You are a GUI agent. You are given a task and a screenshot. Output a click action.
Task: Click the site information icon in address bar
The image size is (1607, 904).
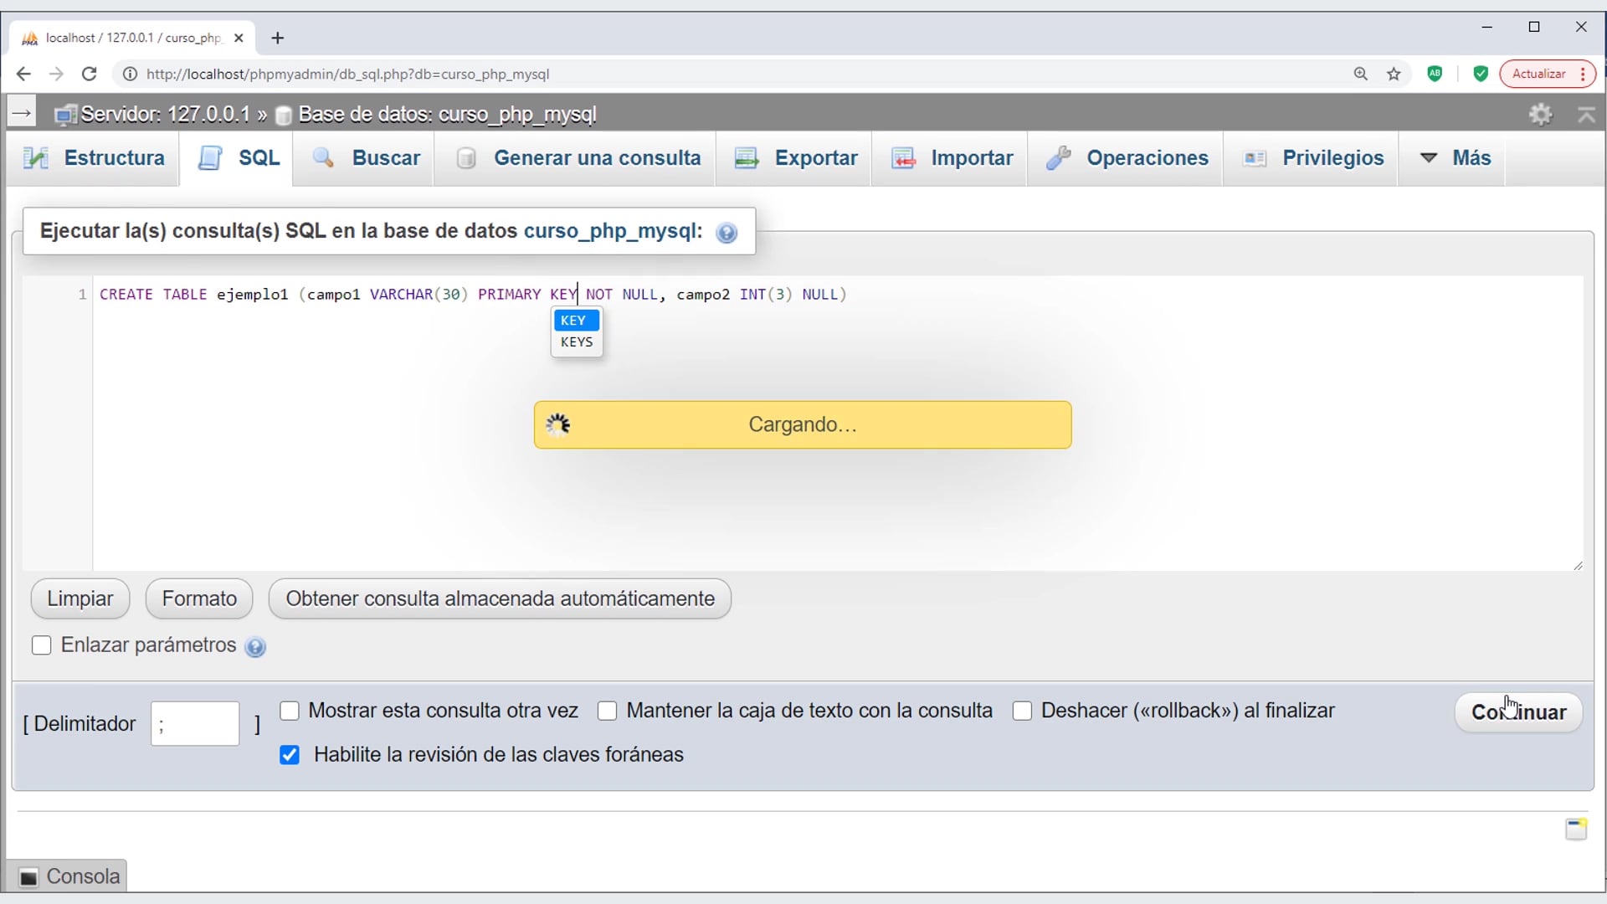[x=130, y=74]
